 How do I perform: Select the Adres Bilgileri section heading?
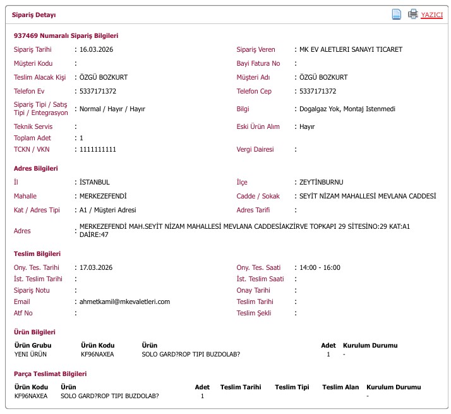point(35,168)
